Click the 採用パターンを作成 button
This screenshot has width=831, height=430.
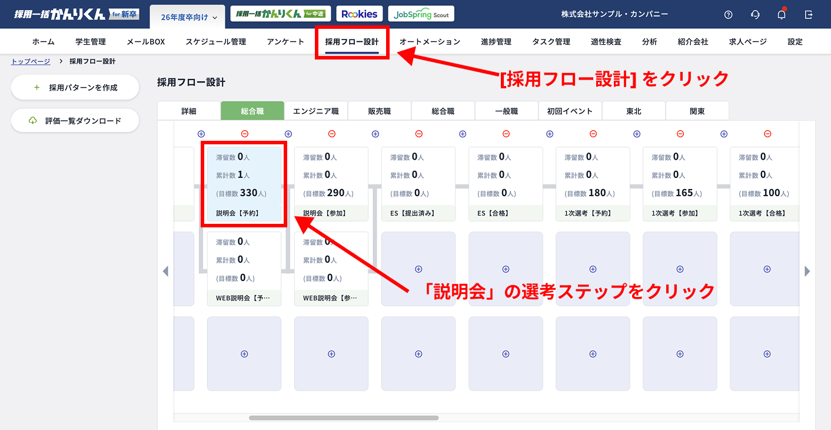(75, 87)
